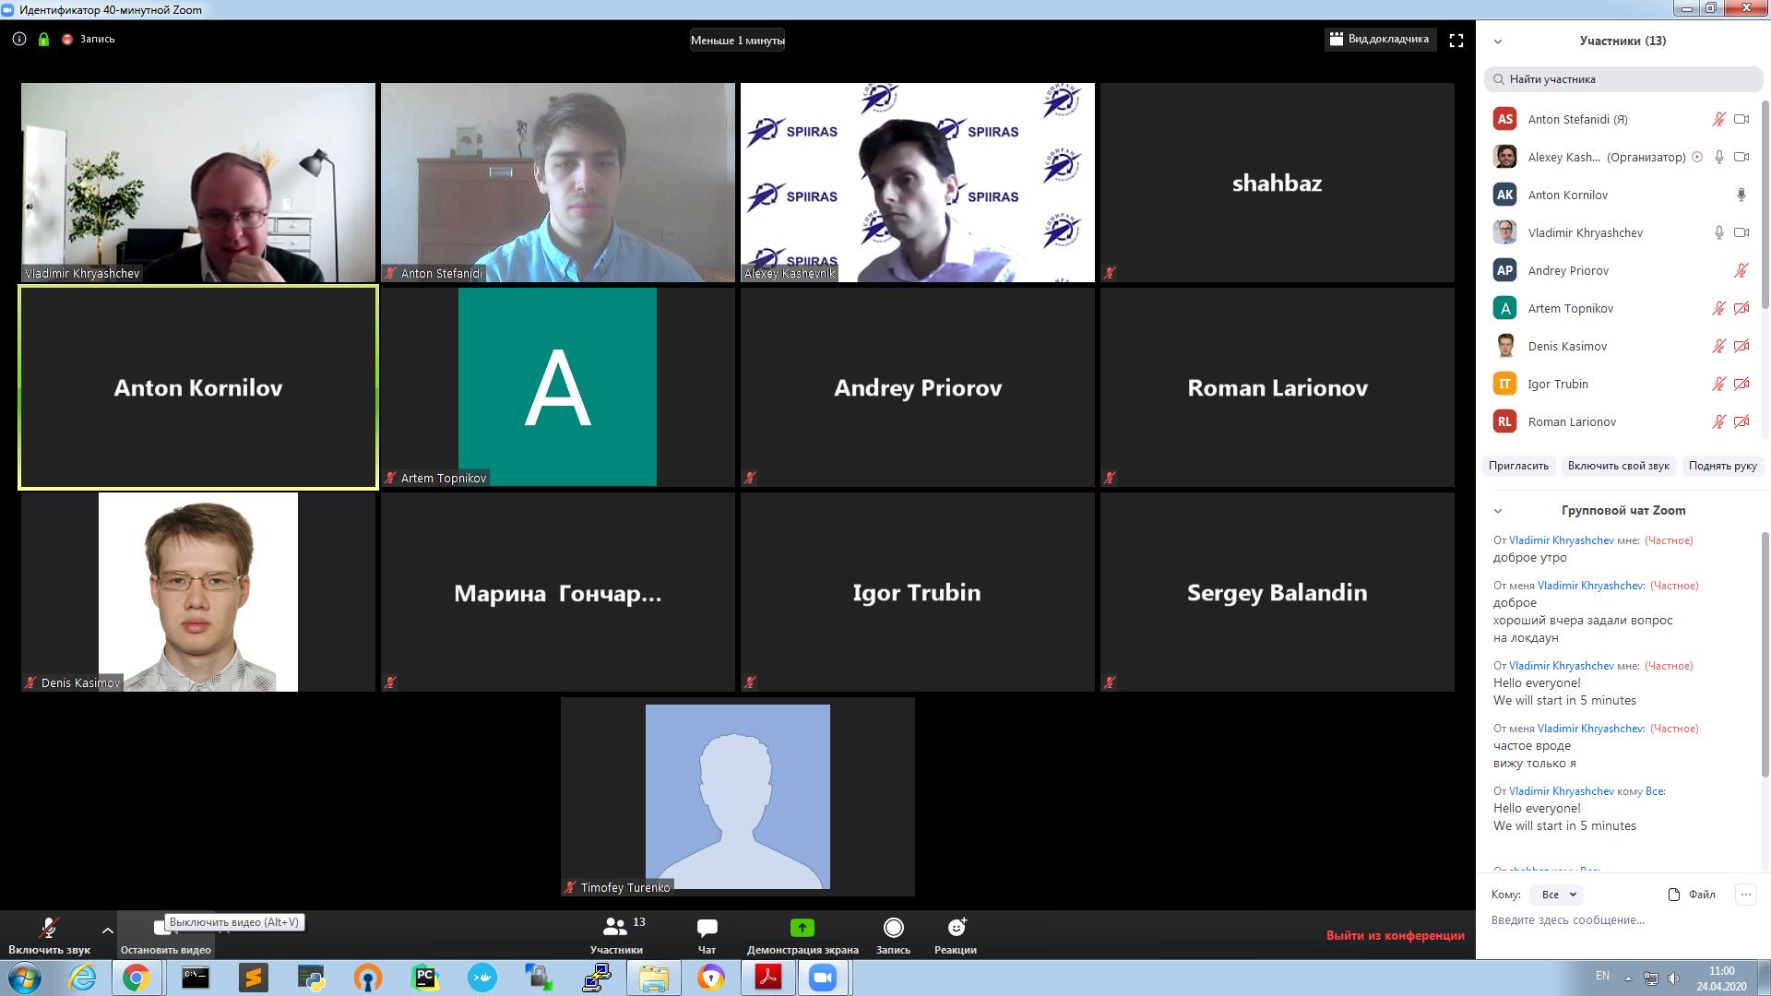The image size is (1771, 996).
Task: Click the participants list vertical scrollbar
Action: (x=1765, y=205)
